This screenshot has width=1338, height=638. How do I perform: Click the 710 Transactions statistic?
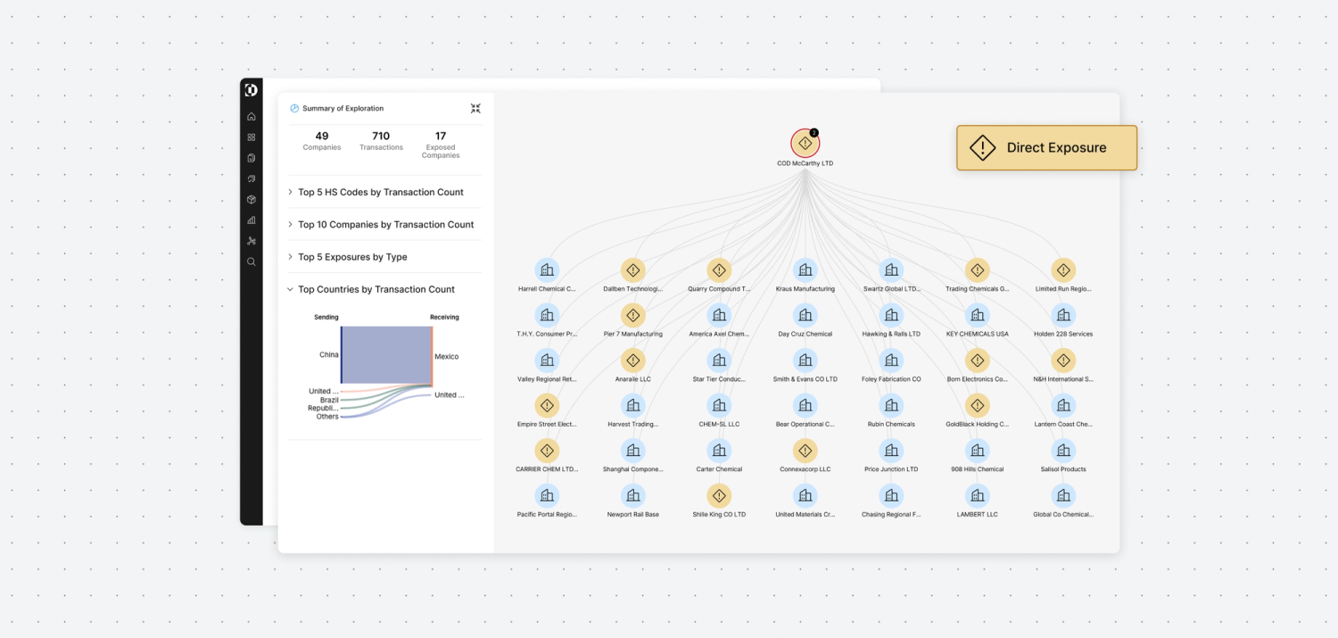click(x=381, y=141)
